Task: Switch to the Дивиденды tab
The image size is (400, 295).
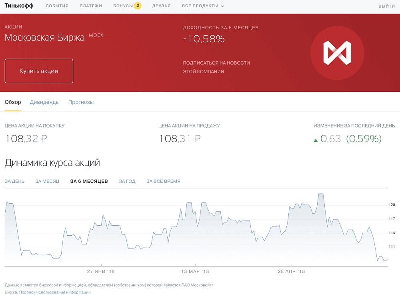Action: pyautogui.click(x=45, y=102)
